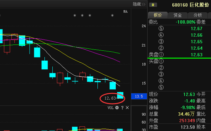Open the MA indicator label
Viewport: 211px width, 131px height.
coord(126,12)
